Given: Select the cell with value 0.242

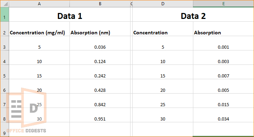Looking at the screenshot, I should 100,72.
